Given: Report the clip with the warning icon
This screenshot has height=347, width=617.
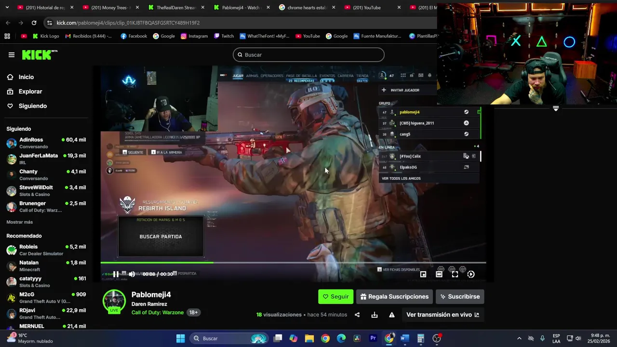Looking at the screenshot, I should click(391, 315).
